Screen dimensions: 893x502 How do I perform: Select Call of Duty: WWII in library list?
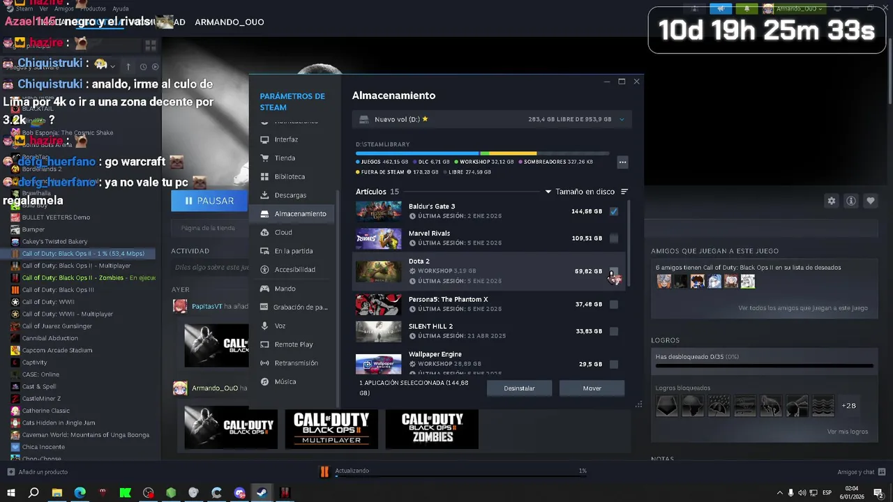[48, 302]
